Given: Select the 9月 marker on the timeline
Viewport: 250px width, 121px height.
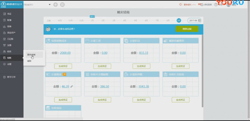Looking at the screenshot, I should (x=179, y=21).
